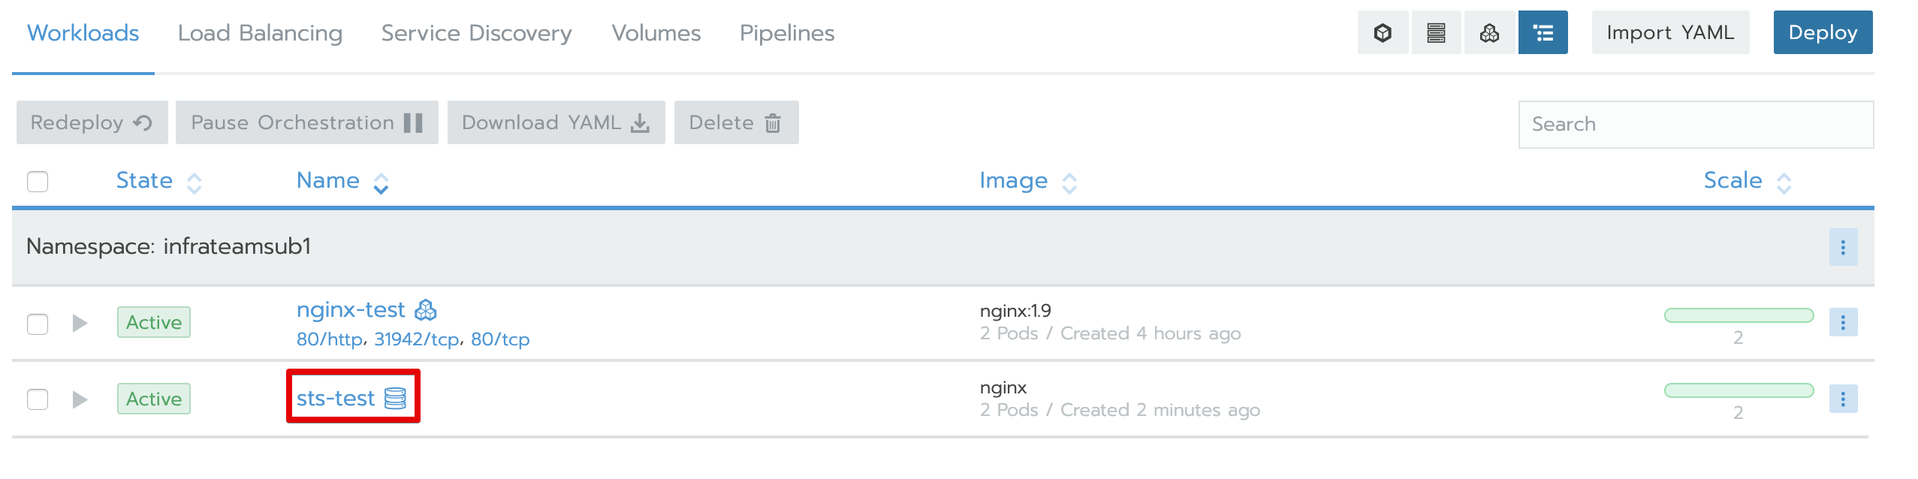Focus the Search input field
1918x479 pixels.
pyautogui.click(x=1695, y=124)
